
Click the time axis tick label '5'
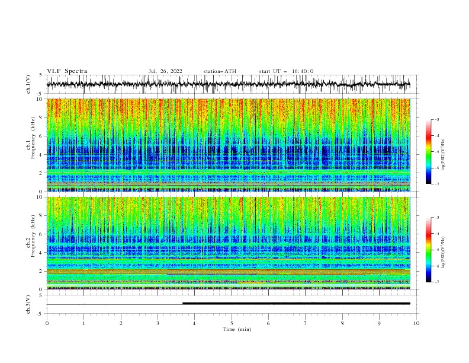tap(232, 323)
